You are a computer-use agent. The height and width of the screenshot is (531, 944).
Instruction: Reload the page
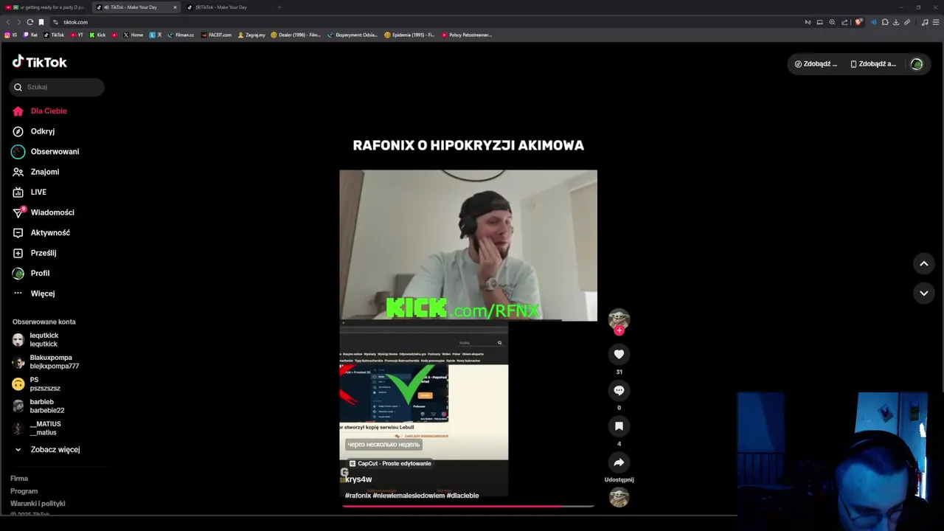click(29, 22)
